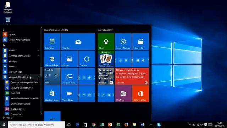227x128 pixels.
Task: Open Firefox from the taskbar
Action: click(x=126, y=125)
